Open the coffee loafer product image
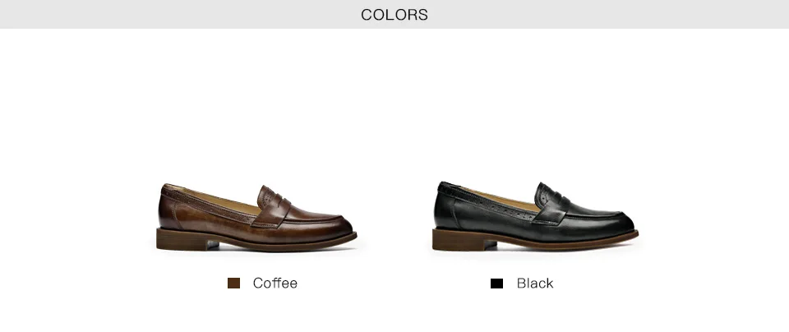This screenshot has height=332, width=789. 256,217
